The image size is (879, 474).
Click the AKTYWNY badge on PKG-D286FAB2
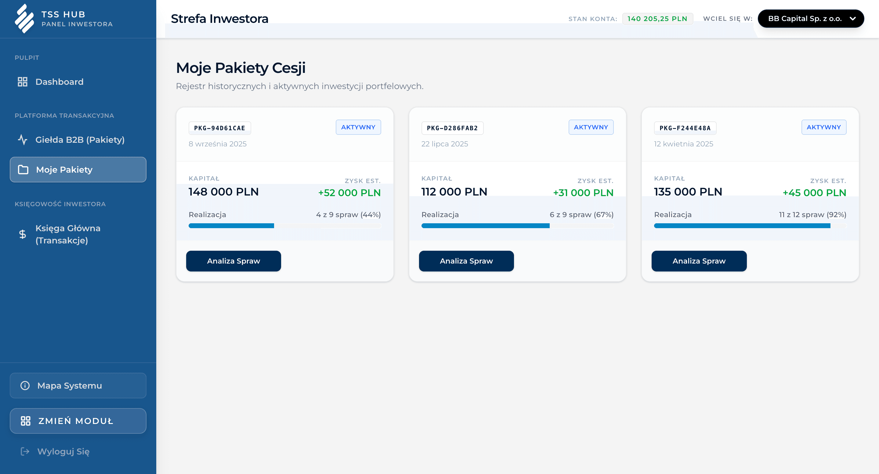(x=591, y=127)
